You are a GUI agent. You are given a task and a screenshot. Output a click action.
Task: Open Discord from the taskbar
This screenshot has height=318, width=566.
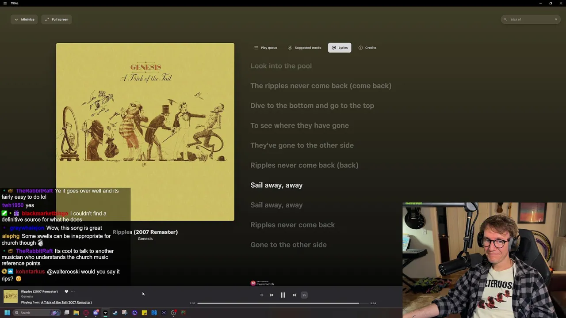tap(96, 313)
